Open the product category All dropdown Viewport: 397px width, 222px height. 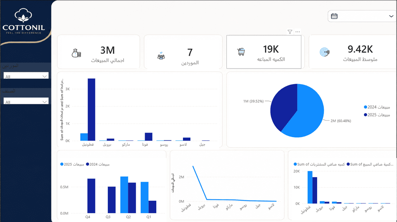click(26, 102)
